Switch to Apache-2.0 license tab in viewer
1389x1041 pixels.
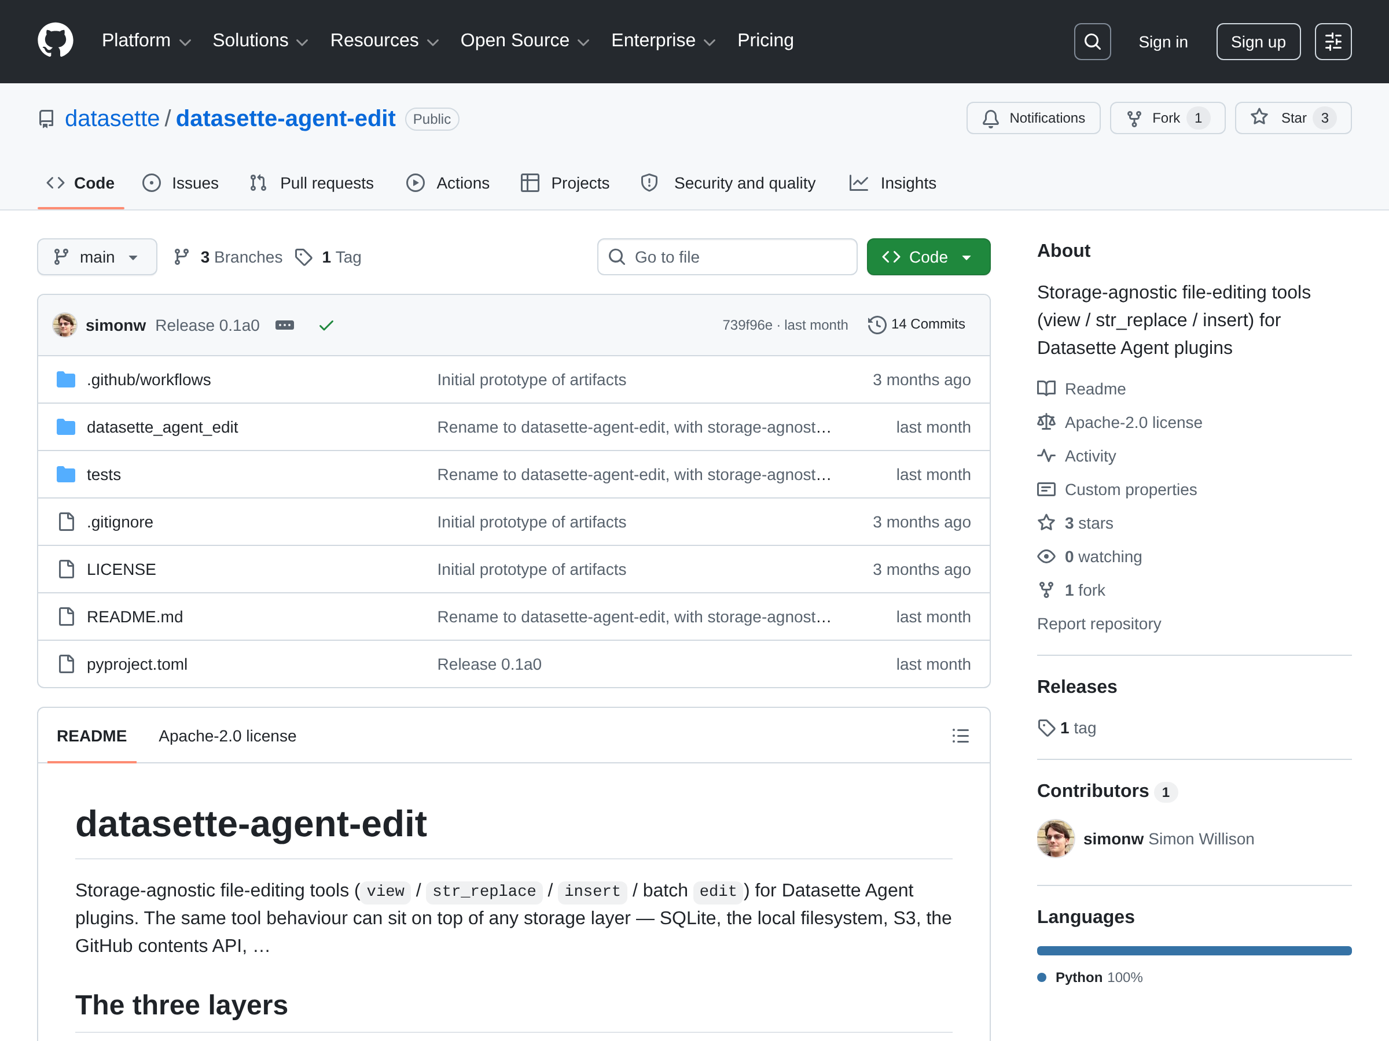point(227,736)
